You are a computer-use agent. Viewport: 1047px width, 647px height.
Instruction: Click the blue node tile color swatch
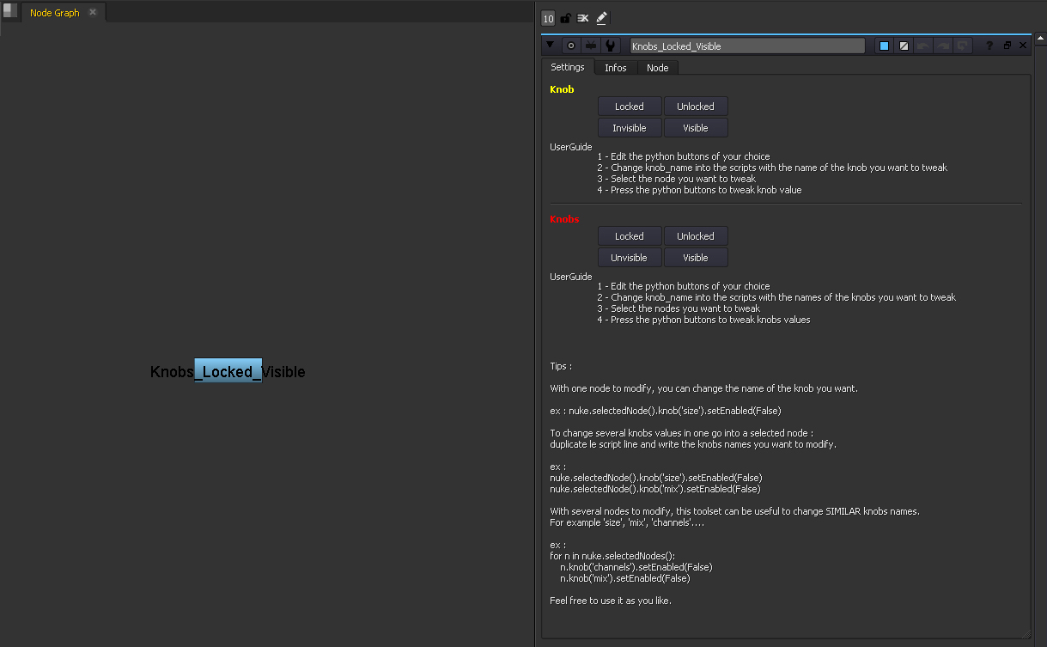coord(884,46)
